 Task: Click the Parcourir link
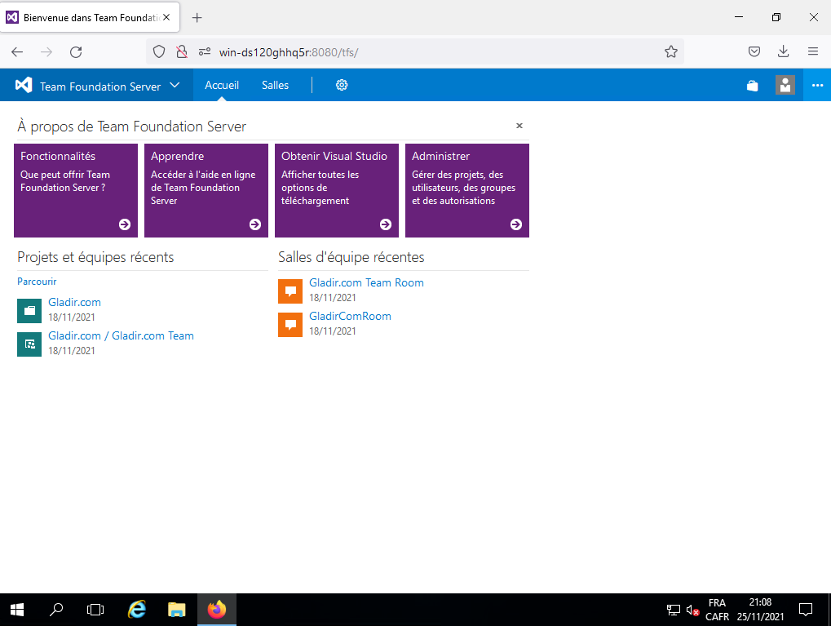37,282
